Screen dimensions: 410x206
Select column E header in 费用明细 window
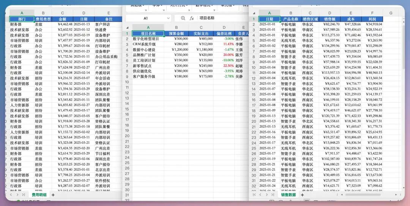tap(109, 13)
